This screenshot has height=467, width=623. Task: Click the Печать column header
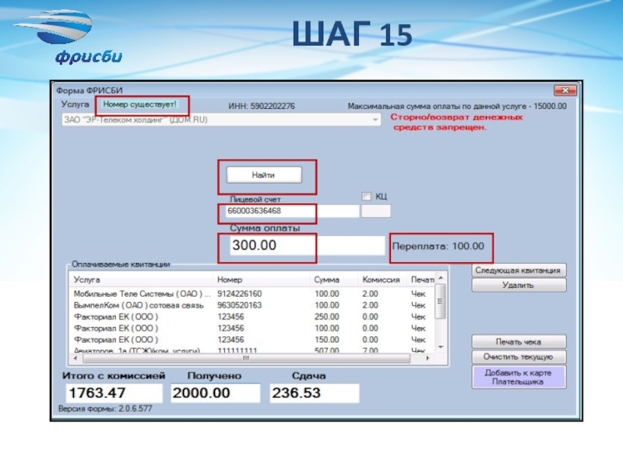(421, 279)
